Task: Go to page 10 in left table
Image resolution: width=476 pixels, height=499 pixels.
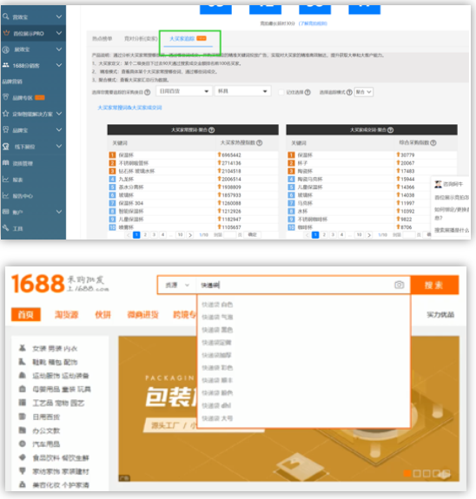Action: [181, 235]
